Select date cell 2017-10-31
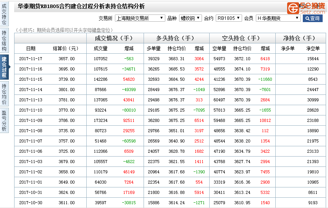The image size is (328, 208). pos(31,192)
